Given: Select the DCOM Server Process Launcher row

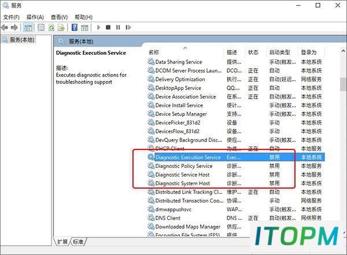Looking at the screenshot, I should tap(235, 70).
